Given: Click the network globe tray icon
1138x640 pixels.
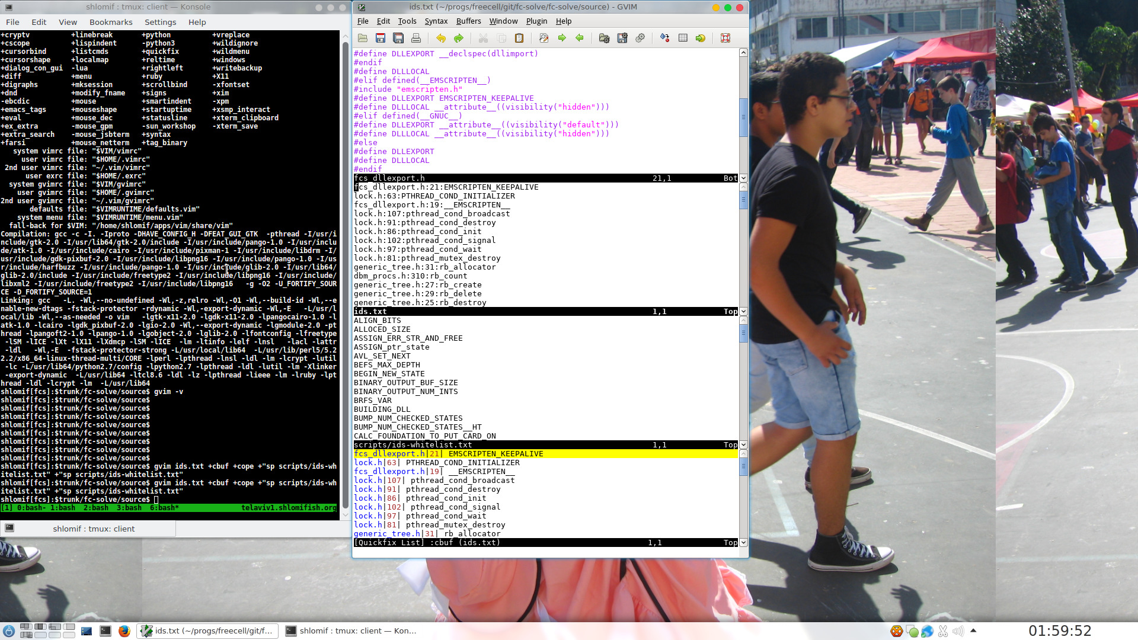Looking at the screenshot, I should click(928, 632).
